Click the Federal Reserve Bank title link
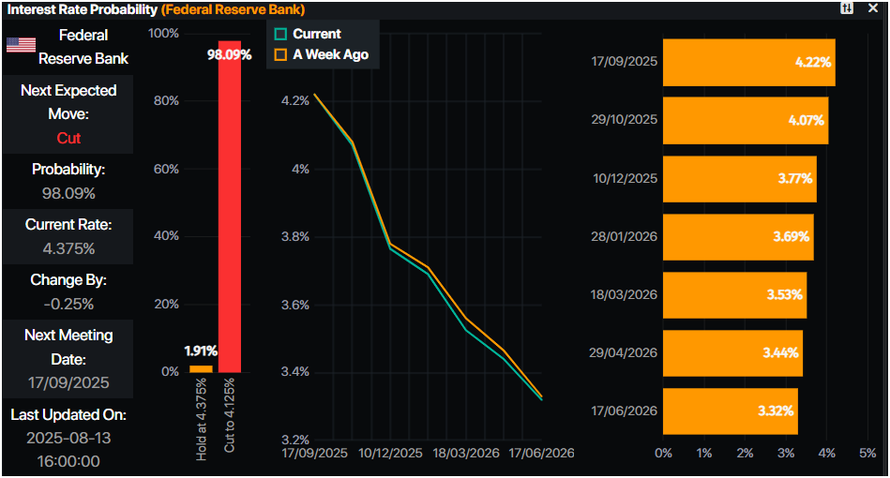Viewport: 890px width, 478px height. [234, 9]
